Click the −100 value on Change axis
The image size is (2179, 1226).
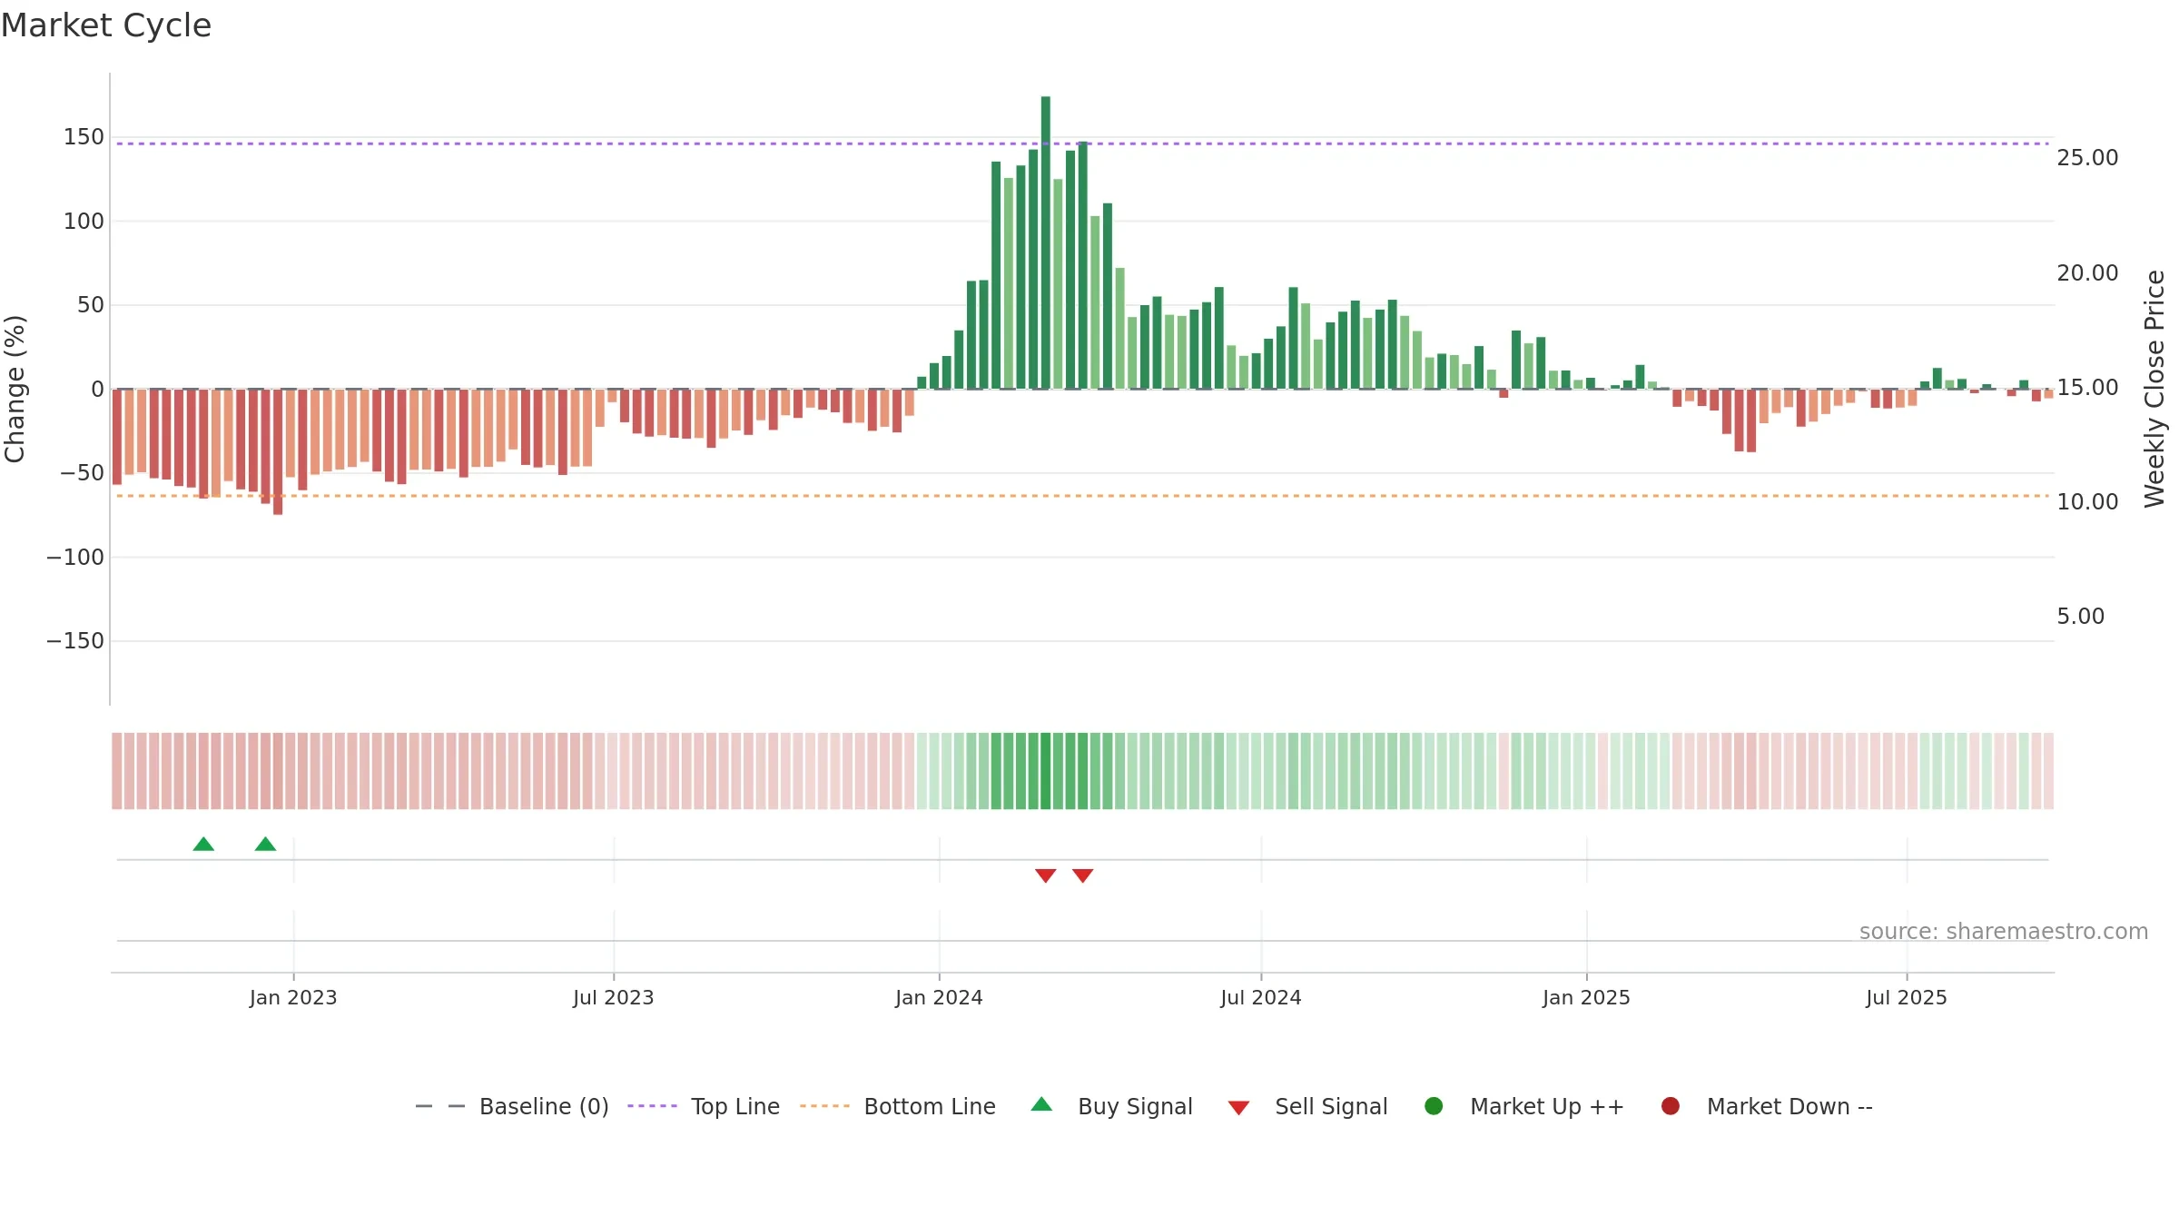pyautogui.click(x=75, y=558)
